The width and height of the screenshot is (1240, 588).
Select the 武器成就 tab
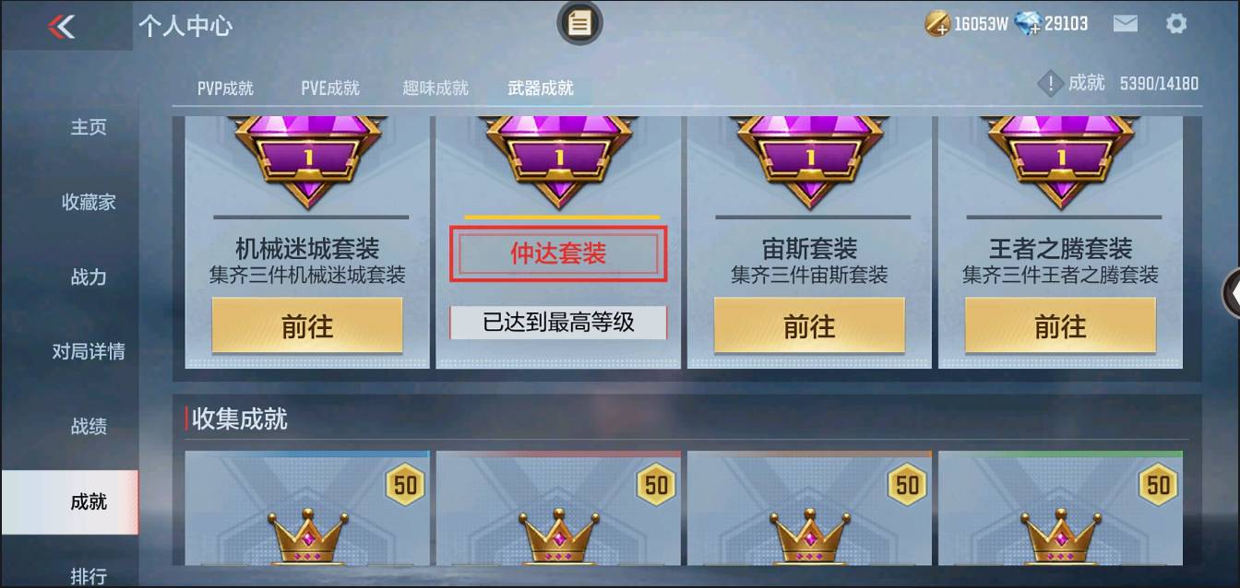(541, 88)
